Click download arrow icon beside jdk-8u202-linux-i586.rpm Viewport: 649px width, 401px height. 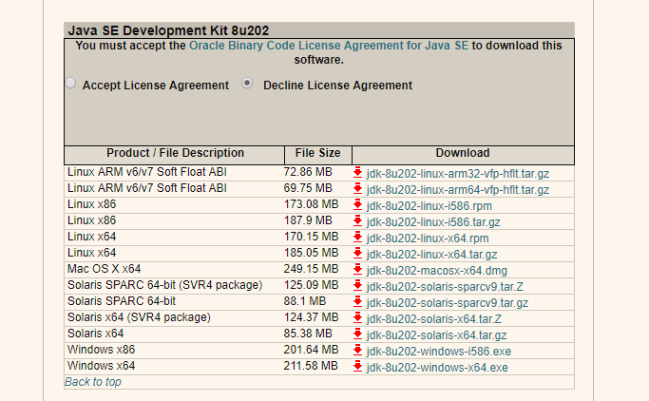click(357, 205)
